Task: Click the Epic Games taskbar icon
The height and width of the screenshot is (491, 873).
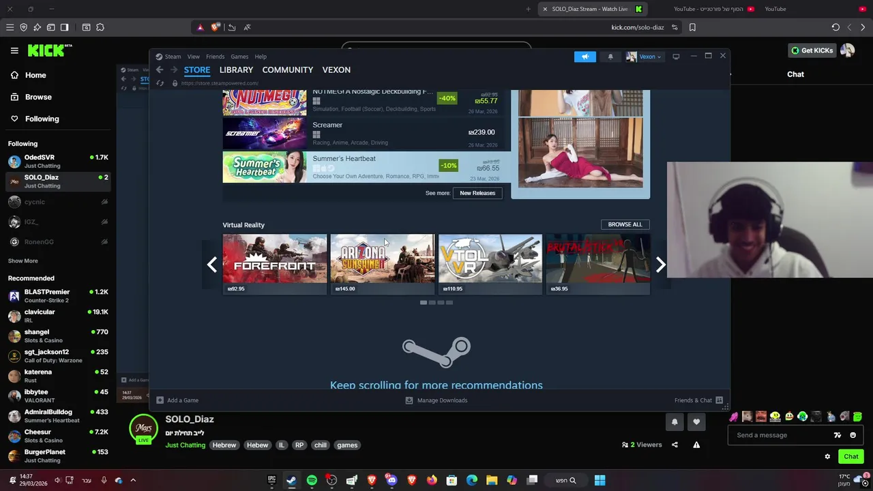Action: 271,480
